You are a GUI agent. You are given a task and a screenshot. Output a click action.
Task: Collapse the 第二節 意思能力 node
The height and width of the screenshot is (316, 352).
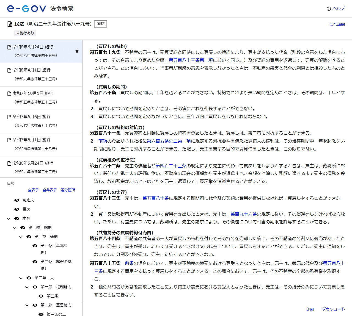click(27, 305)
